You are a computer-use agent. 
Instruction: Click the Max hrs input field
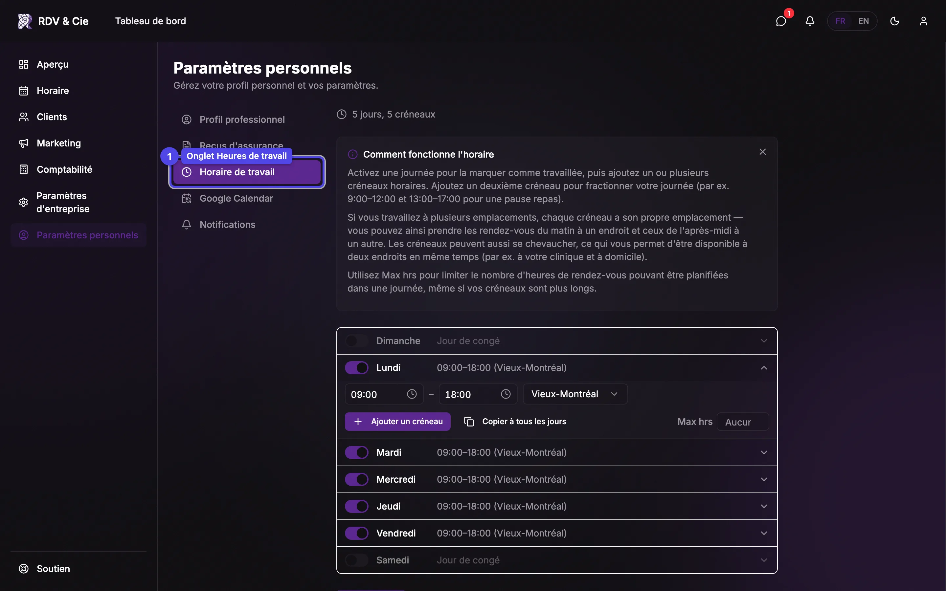coord(743,422)
